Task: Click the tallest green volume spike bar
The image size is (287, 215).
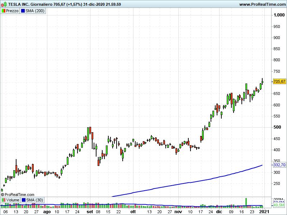Action: click(x=246, y=202)
